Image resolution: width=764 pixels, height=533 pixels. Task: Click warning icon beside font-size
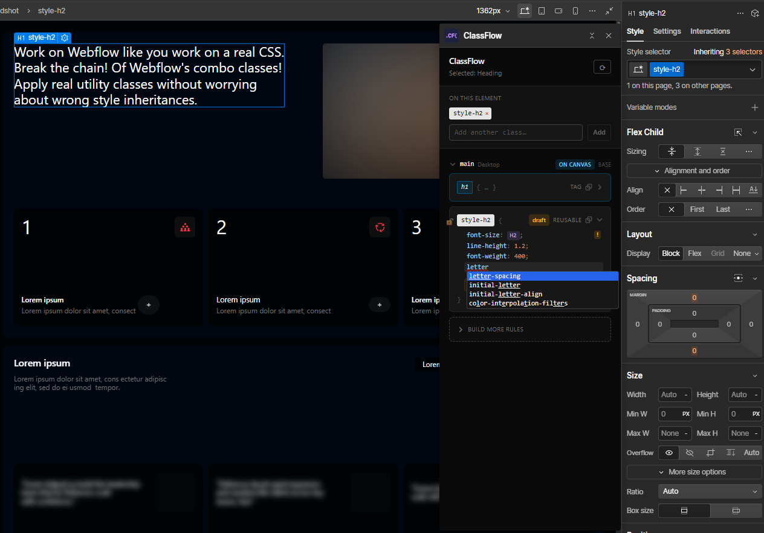tap(597, 235)
